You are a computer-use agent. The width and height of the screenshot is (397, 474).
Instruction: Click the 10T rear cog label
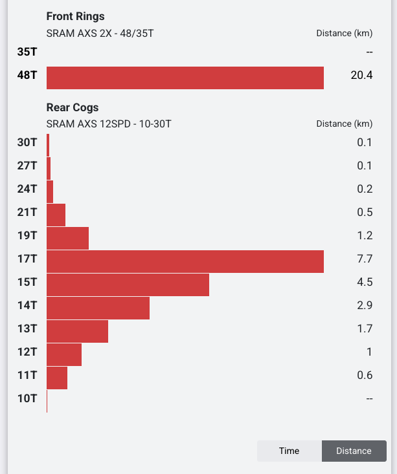pos(27,398)
